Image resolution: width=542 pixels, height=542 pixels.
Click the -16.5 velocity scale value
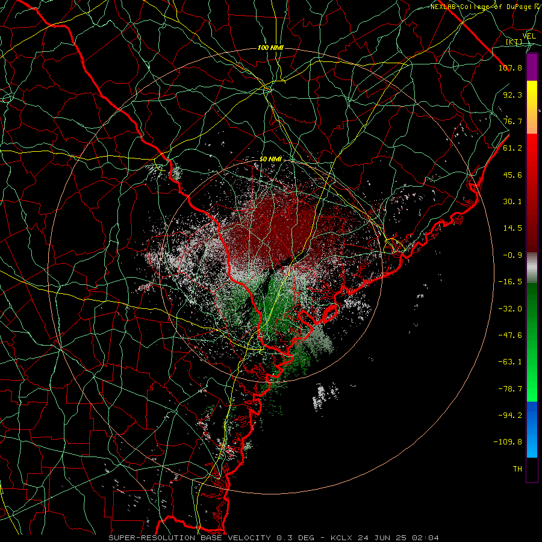pyautogui.click(x=510, y=282)
